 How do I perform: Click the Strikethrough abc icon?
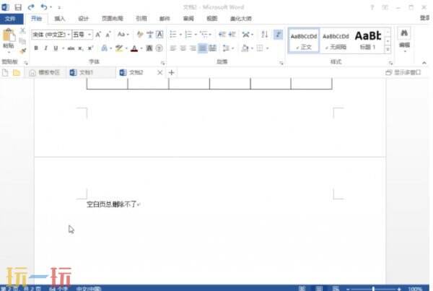pyautogui.click(x=71, y=48)
